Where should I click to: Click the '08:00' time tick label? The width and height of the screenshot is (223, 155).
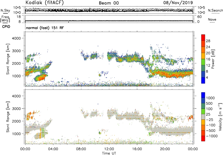point(81,149)
